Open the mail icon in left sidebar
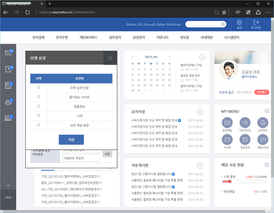This screenshot has height=213, width=274. click(8, 53)
